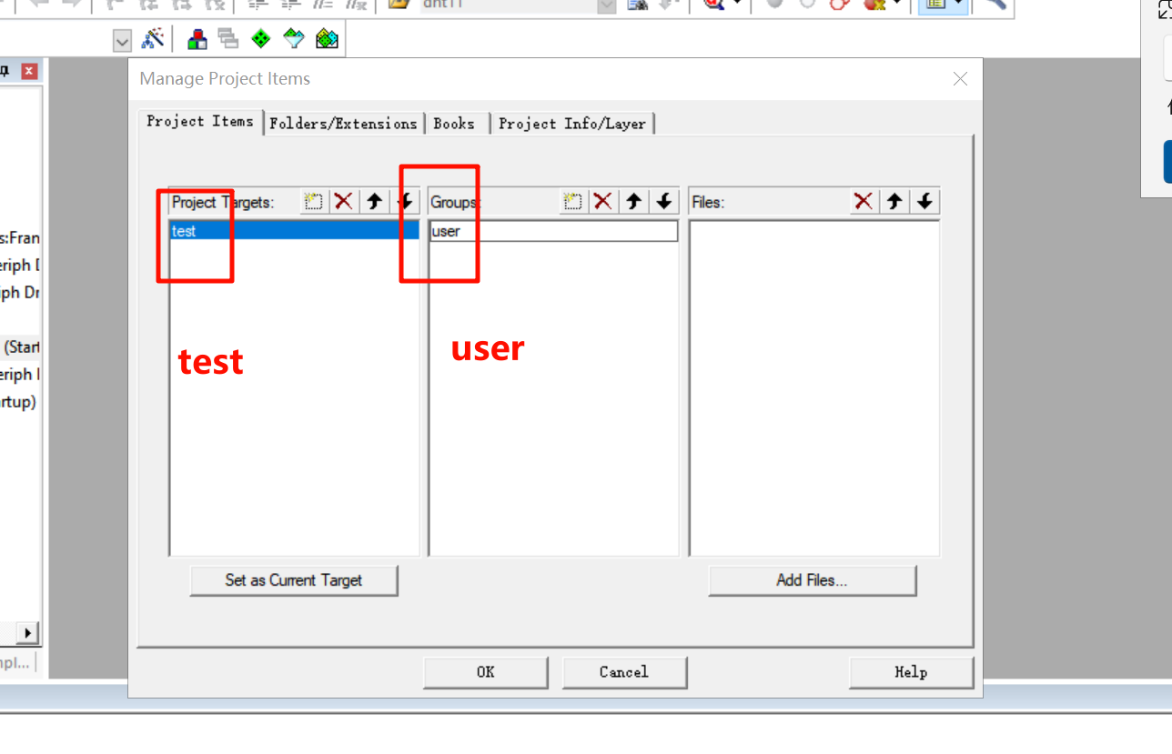Click the 'Groups:' label
The width and height of the screenshot is (1172, 754).
(x=454, y=202)
